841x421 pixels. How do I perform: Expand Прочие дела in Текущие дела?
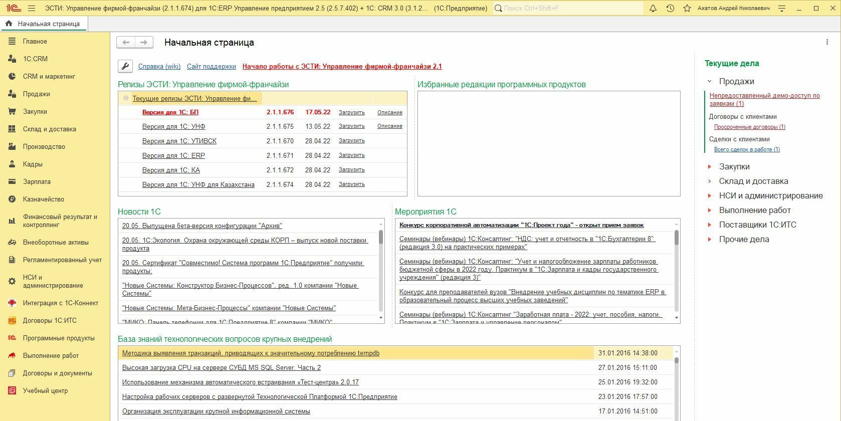pyautogui.click(x=709, y=239)
